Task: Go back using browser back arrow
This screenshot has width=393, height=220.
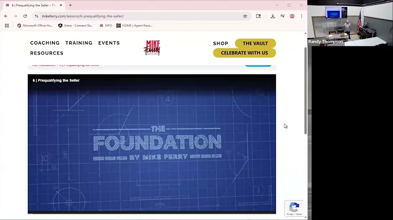Action: pos(6,16)
